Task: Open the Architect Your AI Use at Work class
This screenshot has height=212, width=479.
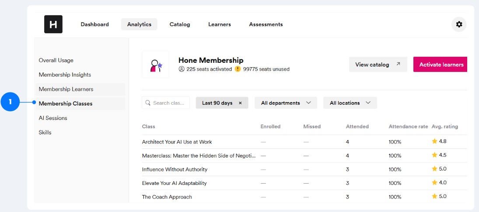Action: click(x=177, y=142)
